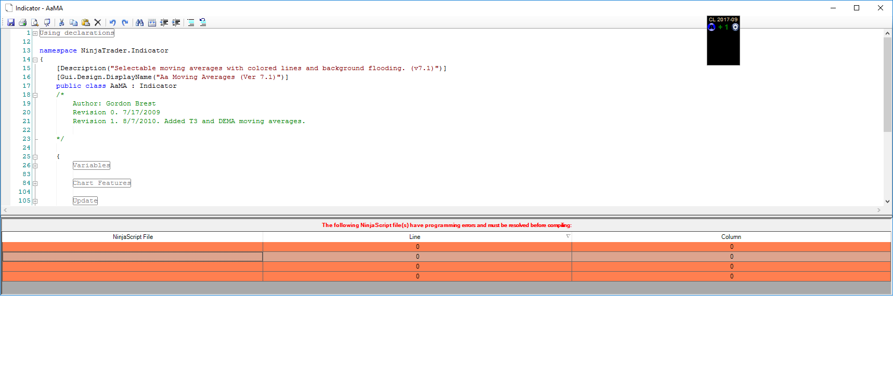Increase indent of selected lines

tap(176, 22)
